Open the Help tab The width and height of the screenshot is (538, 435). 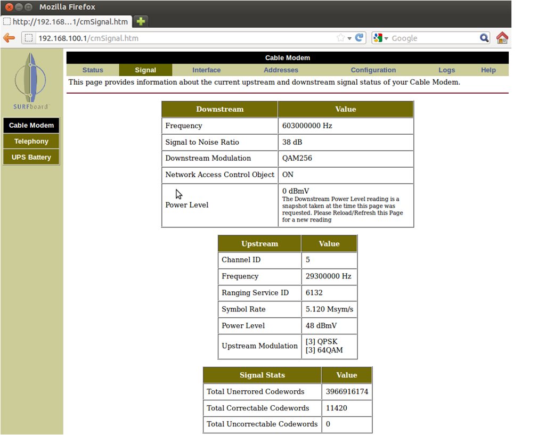[x=488, y=70]
